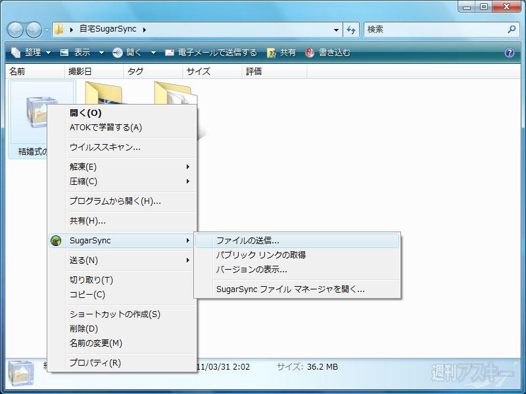
Task: Sort by the 評価 column header
Action: click(274, 72)
